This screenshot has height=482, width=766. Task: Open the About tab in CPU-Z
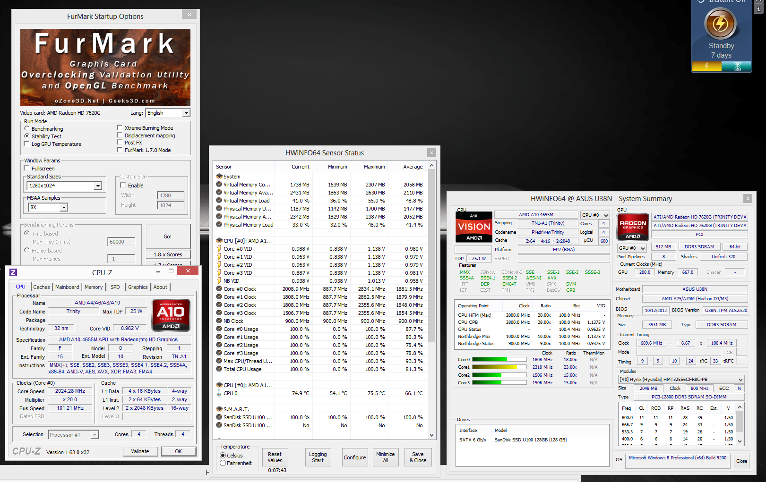tap(160, 287)
